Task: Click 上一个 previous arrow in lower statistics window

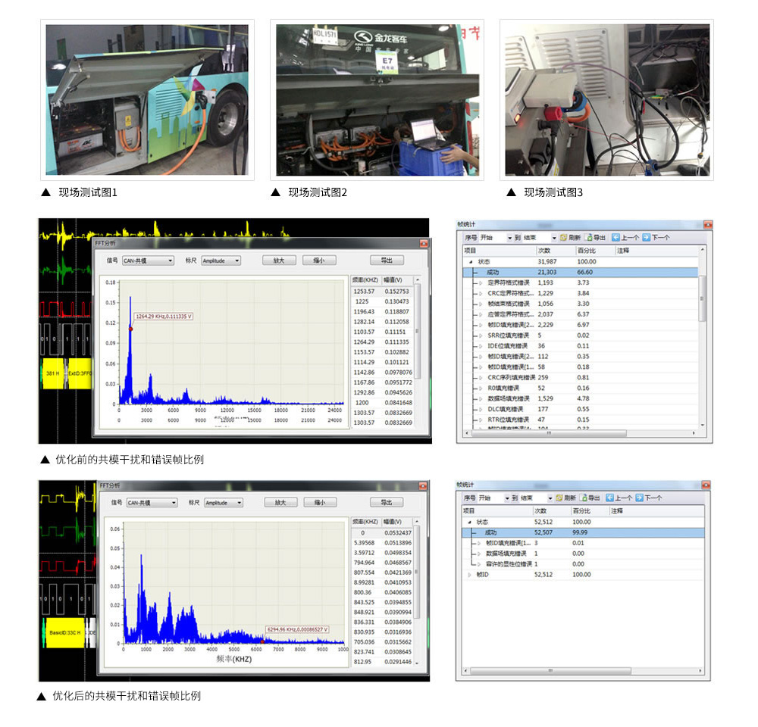Action: tap(609, 498)
